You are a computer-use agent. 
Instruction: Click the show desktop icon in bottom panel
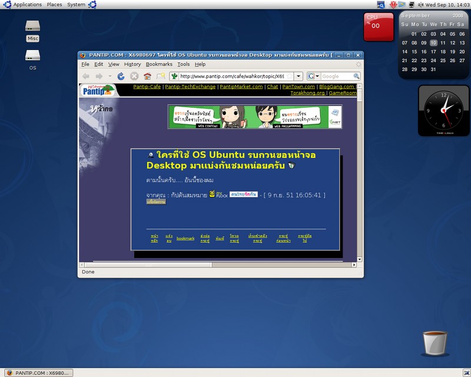466,373
